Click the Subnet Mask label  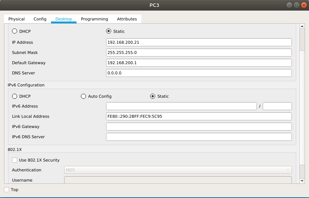[25, 53]
